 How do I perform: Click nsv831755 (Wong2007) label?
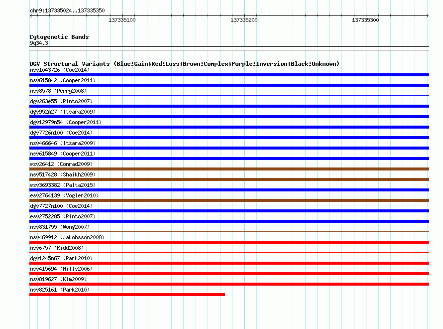pos(60,227)
